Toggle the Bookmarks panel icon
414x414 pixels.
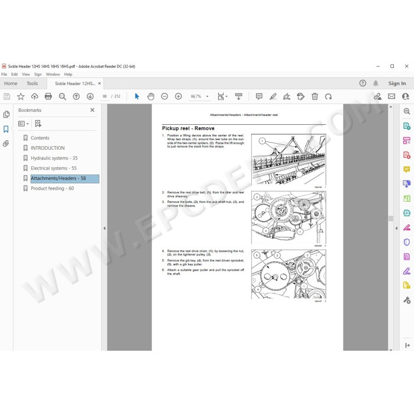(x=6, y=129)
